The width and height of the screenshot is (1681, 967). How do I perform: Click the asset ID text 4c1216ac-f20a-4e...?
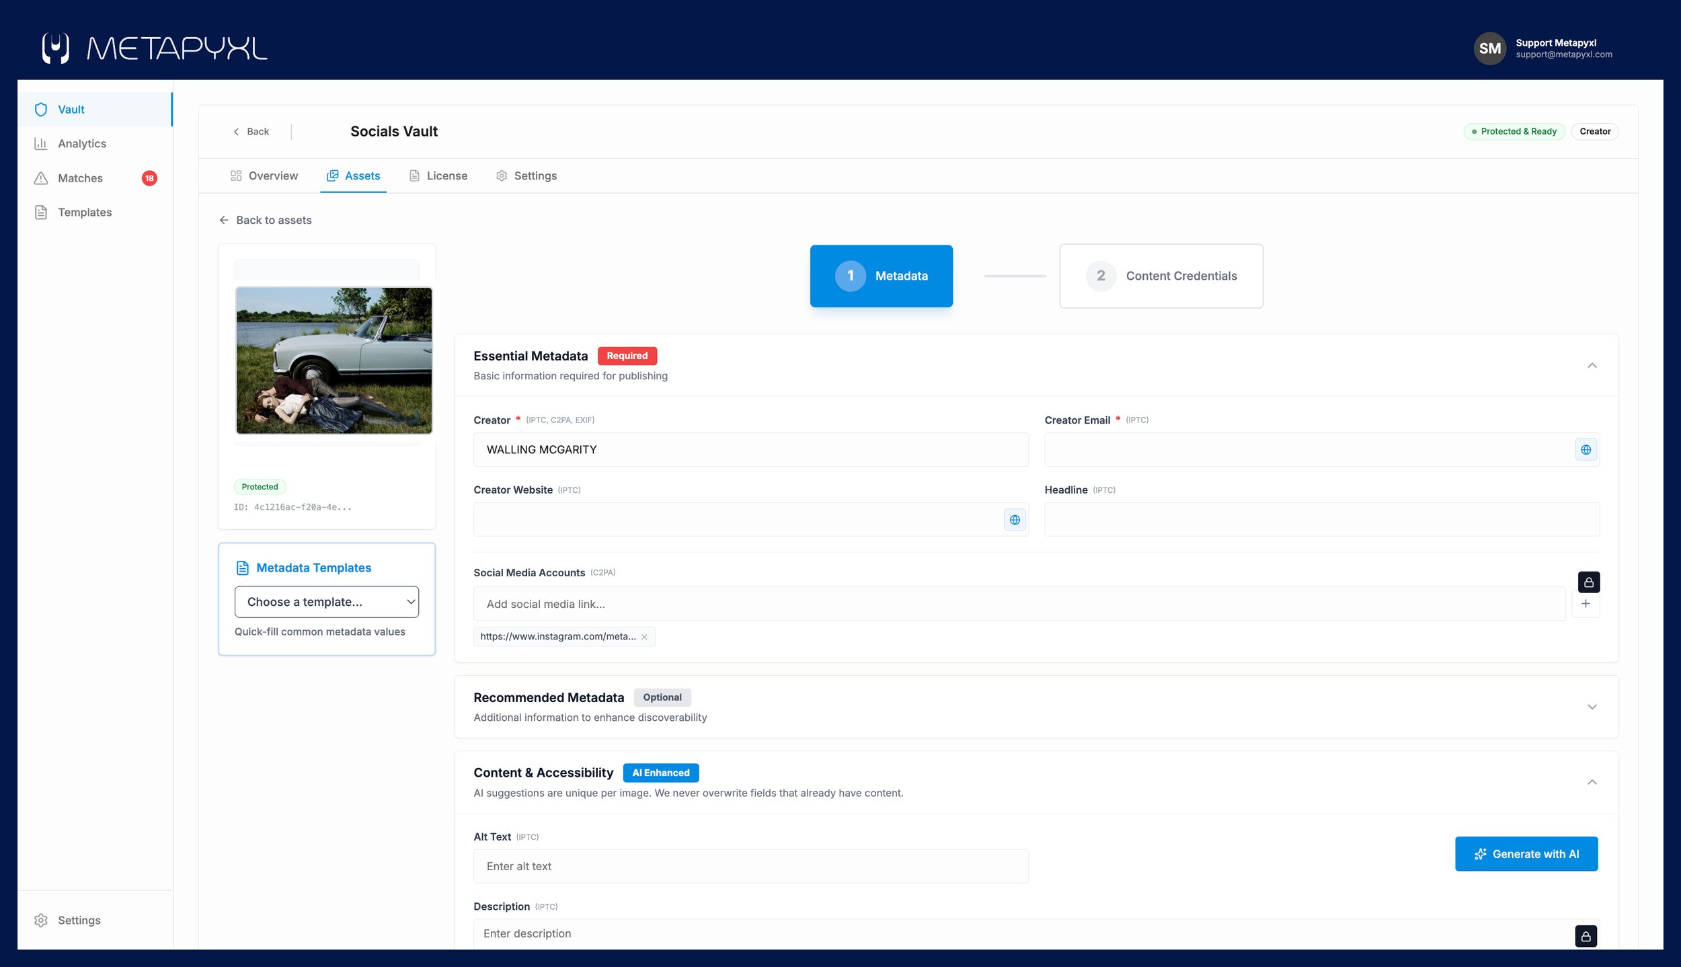tap(292, 508)
